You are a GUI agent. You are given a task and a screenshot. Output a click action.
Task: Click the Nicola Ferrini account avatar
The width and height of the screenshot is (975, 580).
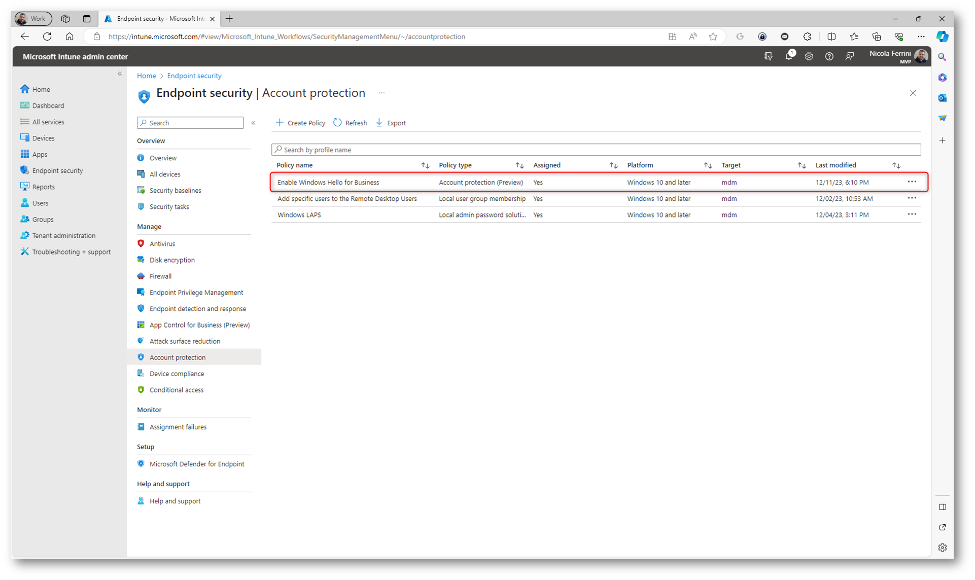921,56
